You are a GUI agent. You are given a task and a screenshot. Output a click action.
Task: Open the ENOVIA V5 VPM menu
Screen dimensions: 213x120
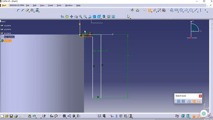pyautogui.click(x=17, y=5)
